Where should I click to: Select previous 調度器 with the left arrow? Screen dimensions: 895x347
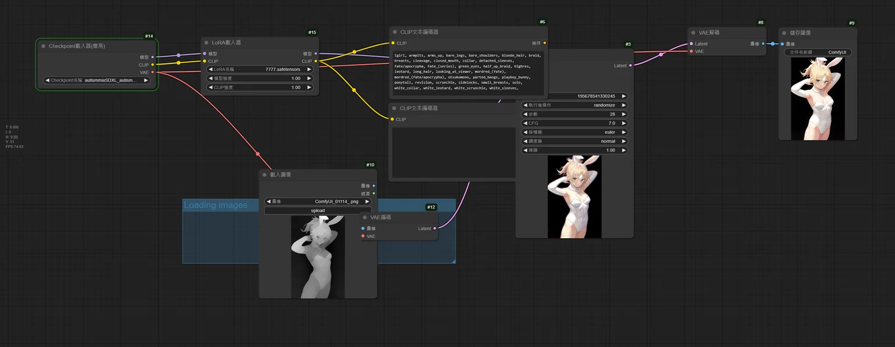click(524, 141)
